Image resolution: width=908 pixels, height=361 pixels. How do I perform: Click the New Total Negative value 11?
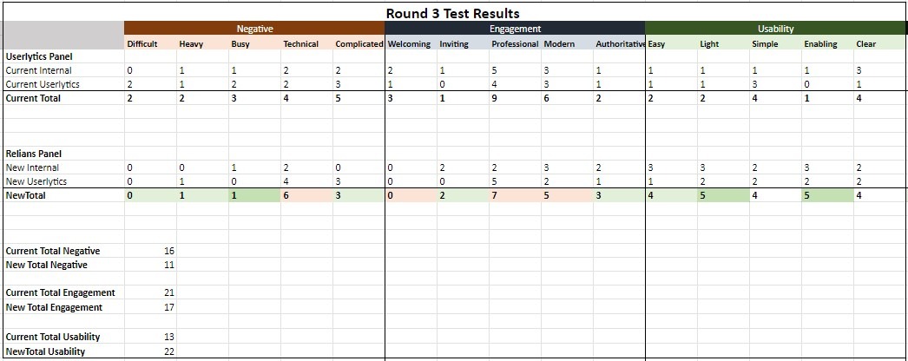click(168, 265)
